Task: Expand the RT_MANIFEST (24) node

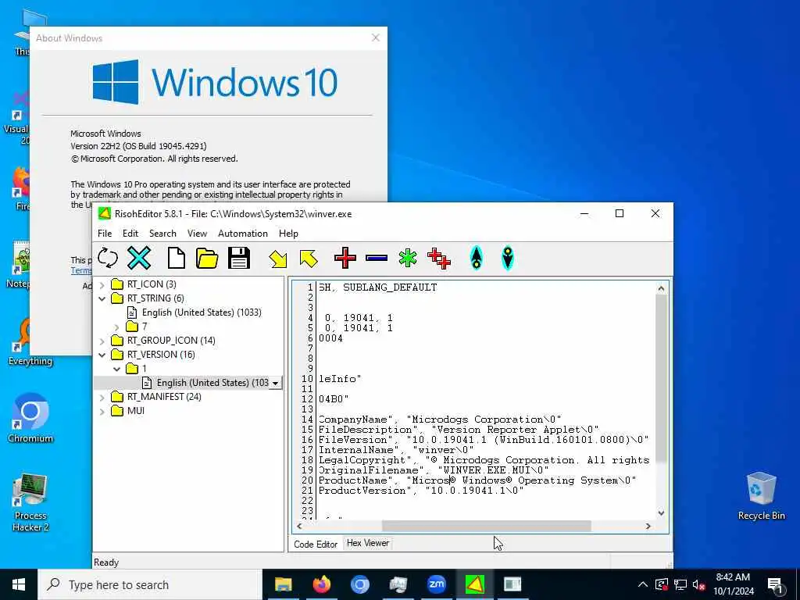Action: 102,397
